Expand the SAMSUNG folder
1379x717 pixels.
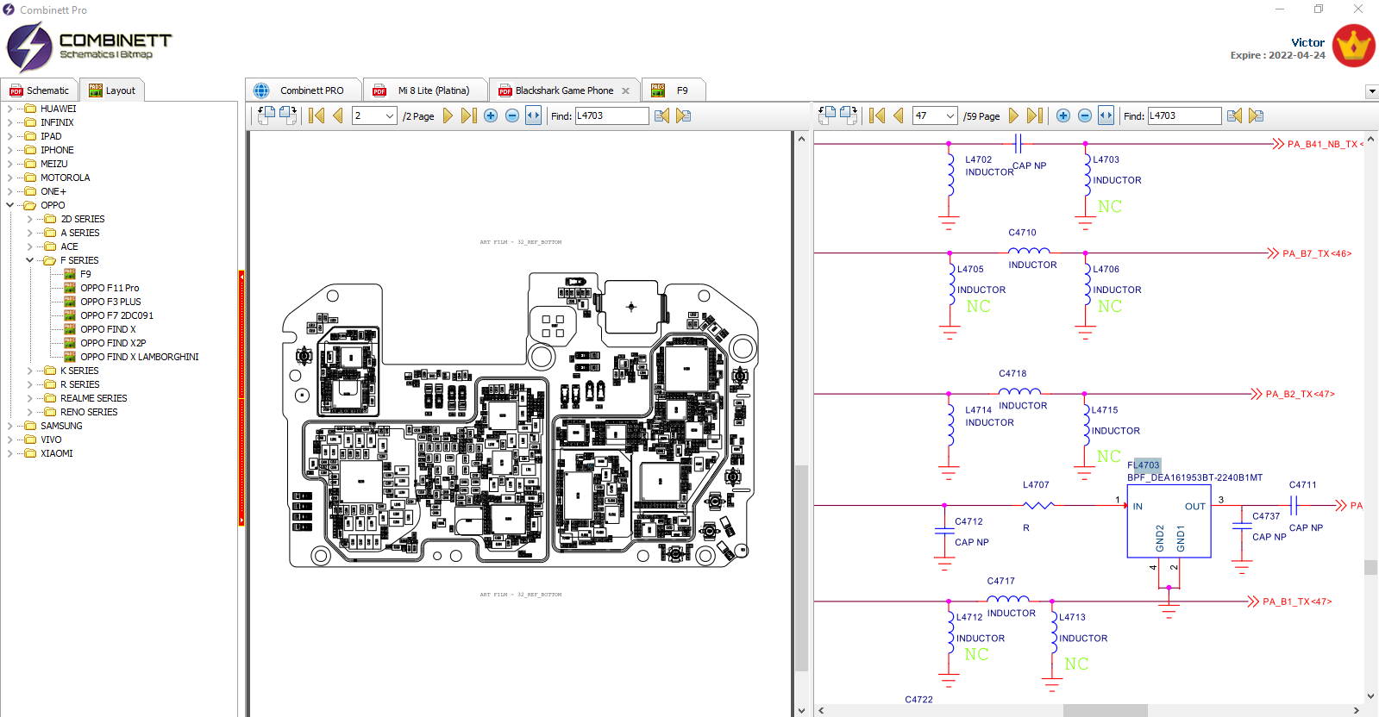[x=9, y=426]
